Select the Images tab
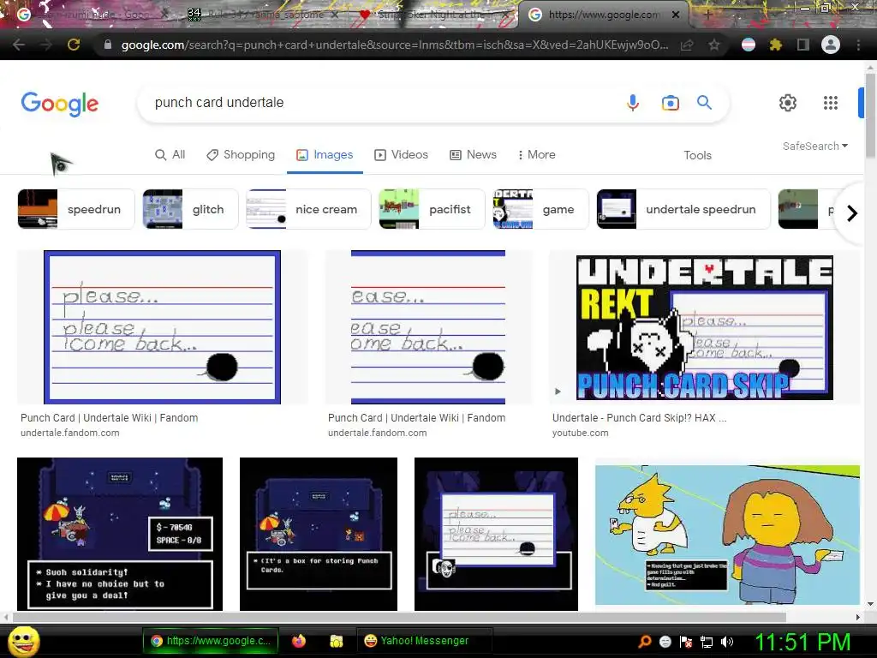 [x=325, y=154]
